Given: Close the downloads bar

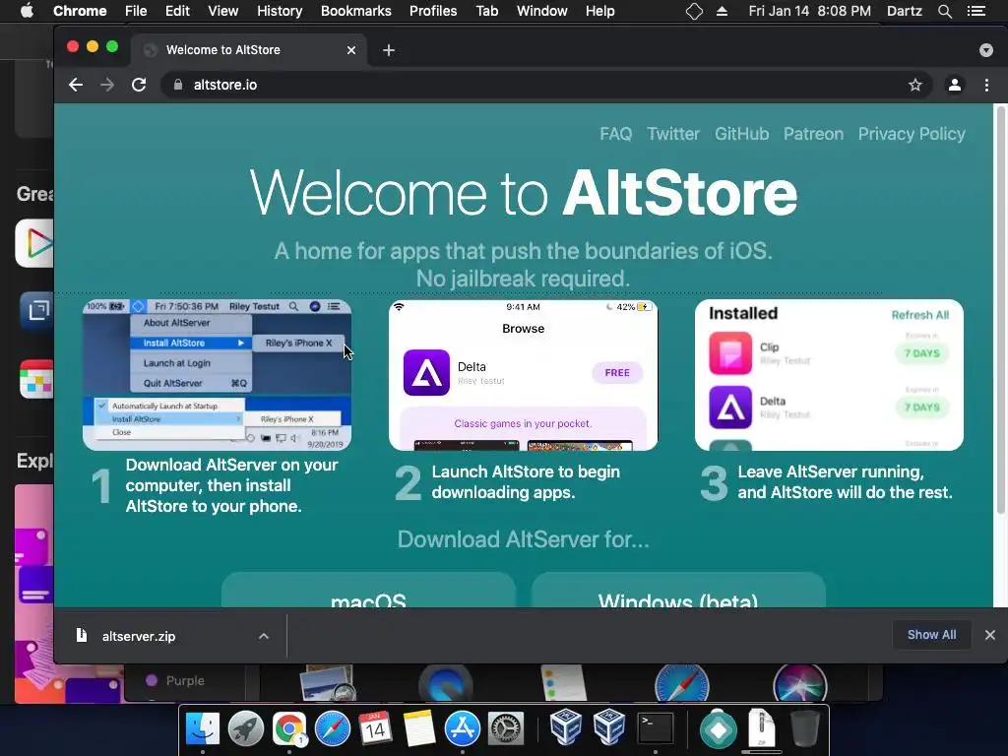Looking at the screenshot, I should 990,635.
